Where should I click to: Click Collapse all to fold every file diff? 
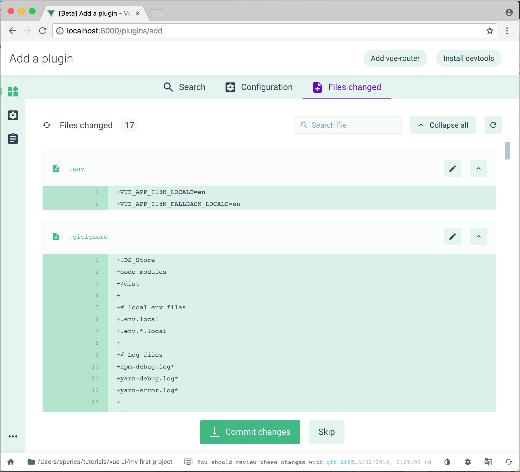(x=443, y=125)
